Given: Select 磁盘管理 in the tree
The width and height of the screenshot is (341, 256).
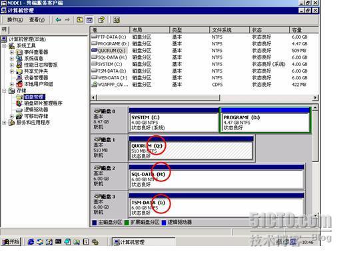Looking at the screenshot, I should 34,97.
